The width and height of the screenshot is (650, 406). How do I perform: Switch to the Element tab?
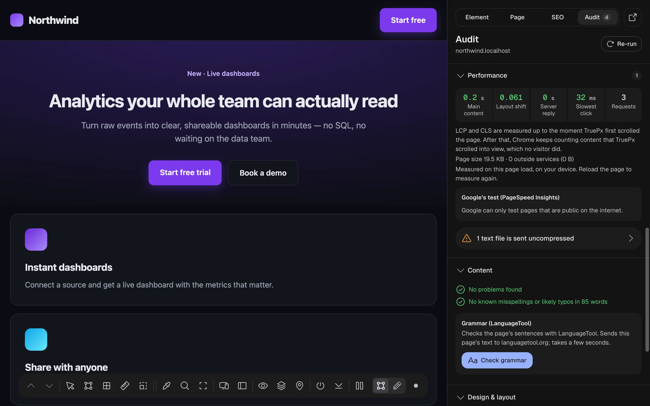tap(477, 17)
